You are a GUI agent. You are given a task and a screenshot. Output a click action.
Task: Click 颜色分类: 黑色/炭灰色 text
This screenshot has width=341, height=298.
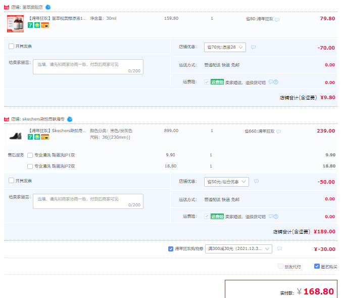click(111, 131)
